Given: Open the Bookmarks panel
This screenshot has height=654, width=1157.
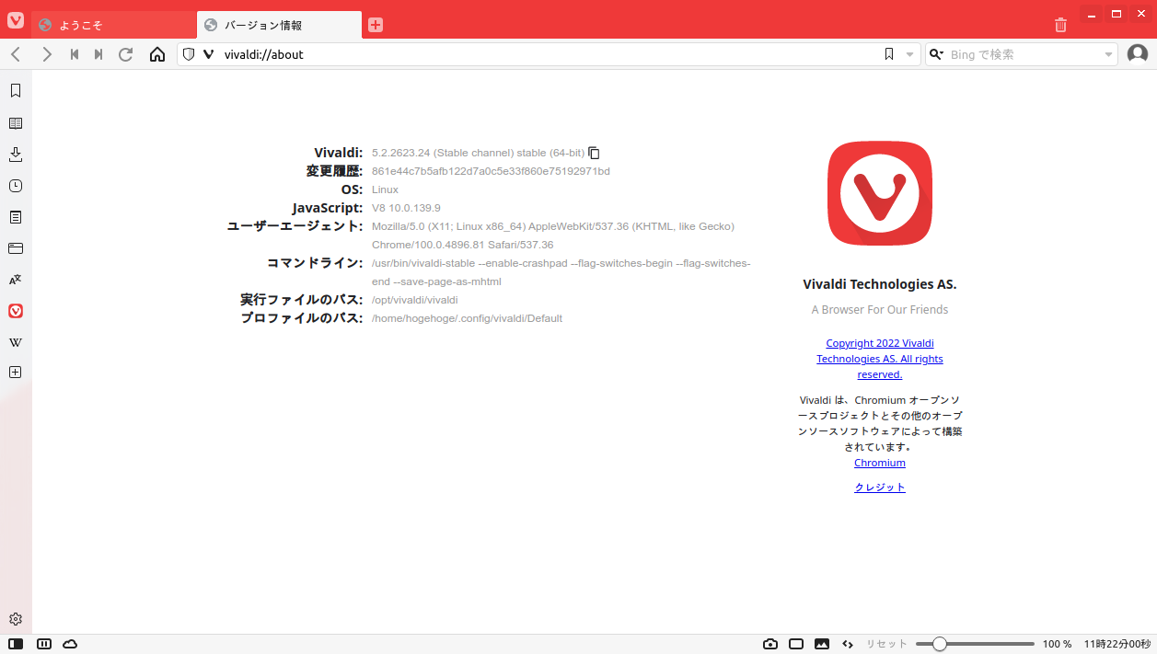Looking at the screenshot, I should coord(16,91).
